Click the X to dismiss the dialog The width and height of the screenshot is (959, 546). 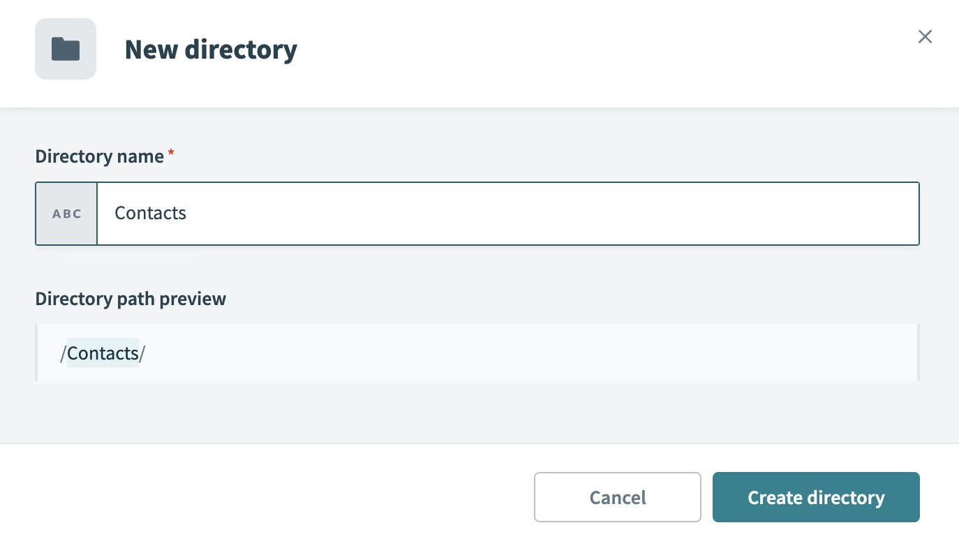[925, 36]
